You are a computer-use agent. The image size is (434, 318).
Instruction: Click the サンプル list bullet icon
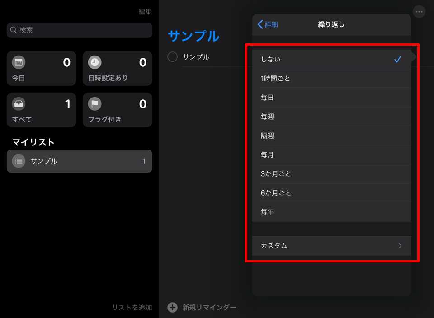coord(19,161)
